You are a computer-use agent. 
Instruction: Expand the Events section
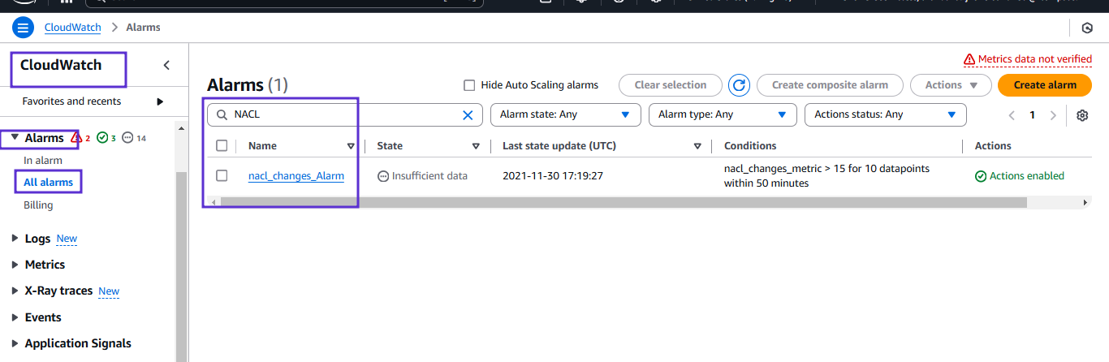tap(15, 317)
